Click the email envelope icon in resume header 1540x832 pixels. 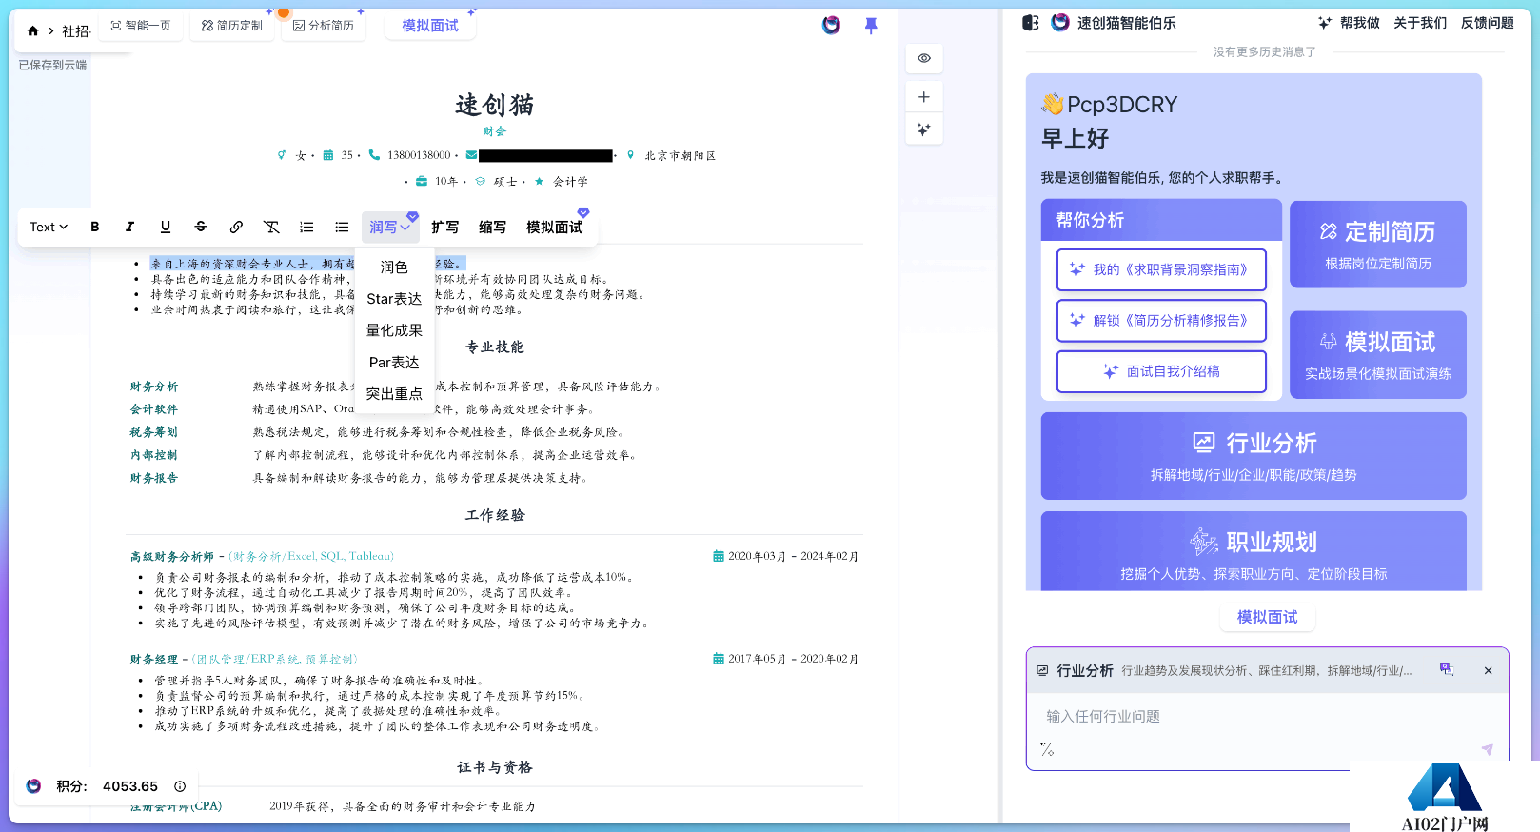471,154
